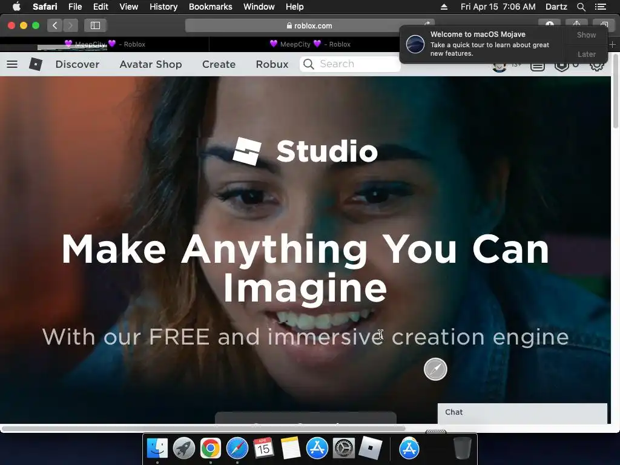Go to the Discover page
Image resolution: width=620 pixels, height=465 pixels.
77,64
